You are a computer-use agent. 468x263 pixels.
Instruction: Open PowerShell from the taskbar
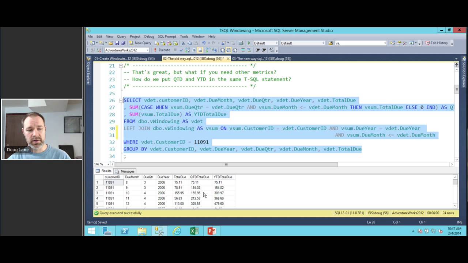125,231
